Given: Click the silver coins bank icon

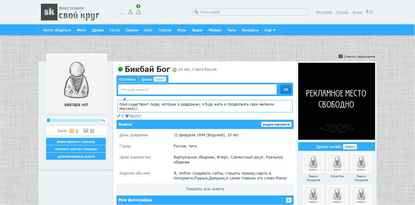Looking at the screenshot, I should tap(86, 131).
